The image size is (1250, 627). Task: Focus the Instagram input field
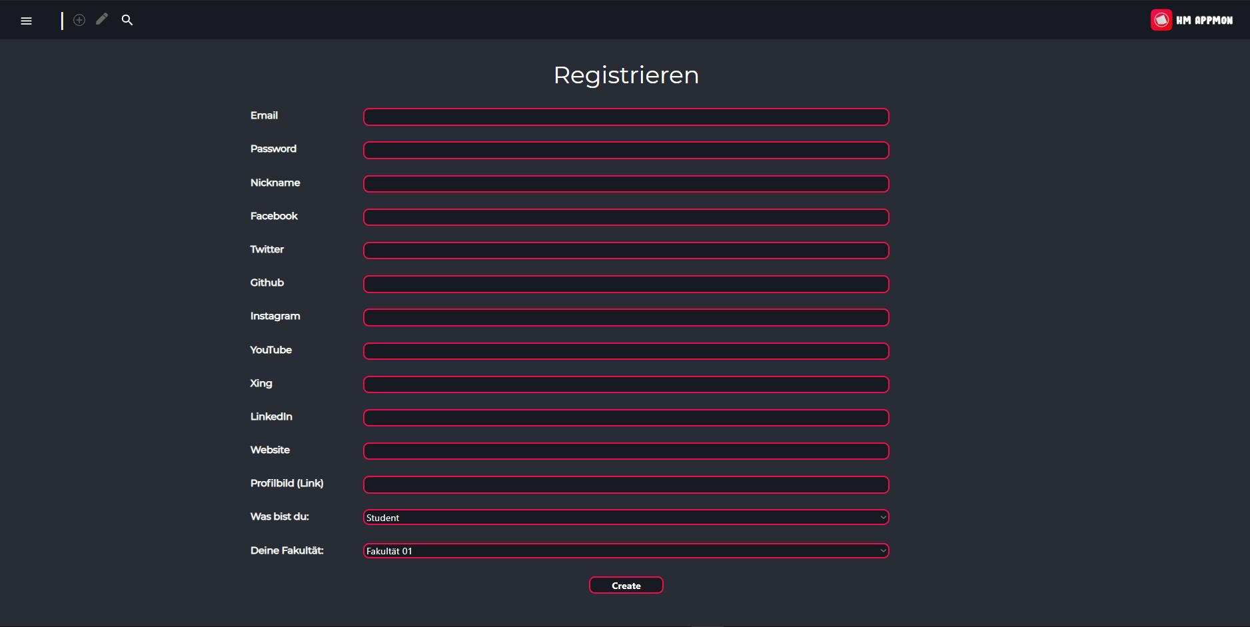coord(626,317)
